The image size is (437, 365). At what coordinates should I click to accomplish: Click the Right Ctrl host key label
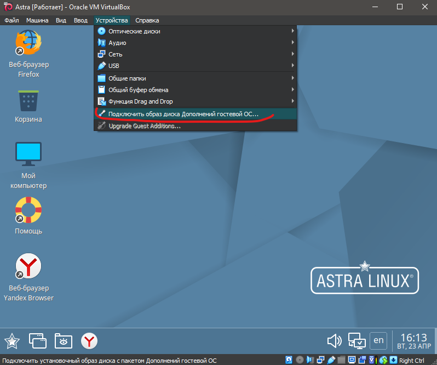(412, 360)
